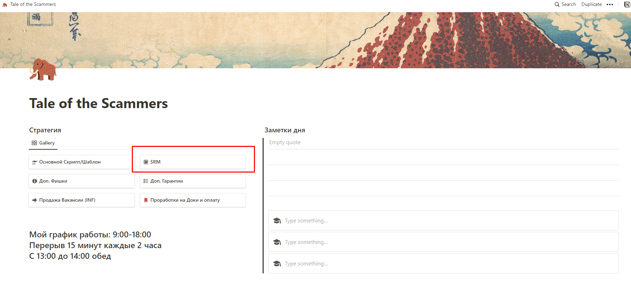This screenshot has height=307, width=631.
Task: Click the Empty quote field
Action: [443, 142]
